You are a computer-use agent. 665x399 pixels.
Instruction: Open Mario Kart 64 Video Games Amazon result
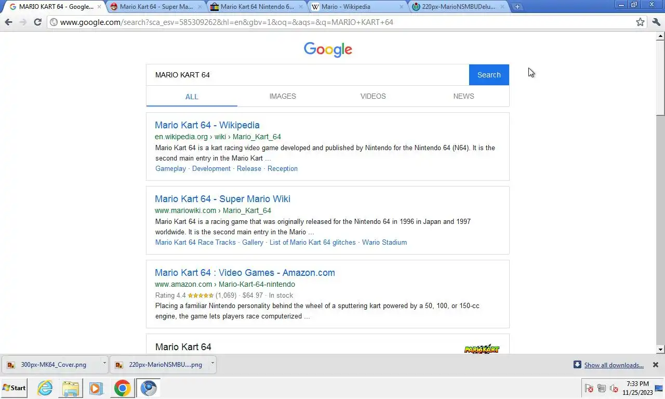click(x=245, y=273)
